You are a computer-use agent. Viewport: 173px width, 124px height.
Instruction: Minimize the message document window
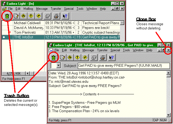tap(159, 50)
